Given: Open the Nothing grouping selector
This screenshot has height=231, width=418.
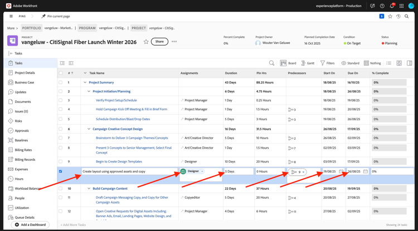Looking at the screenshot, I should 372,63.
